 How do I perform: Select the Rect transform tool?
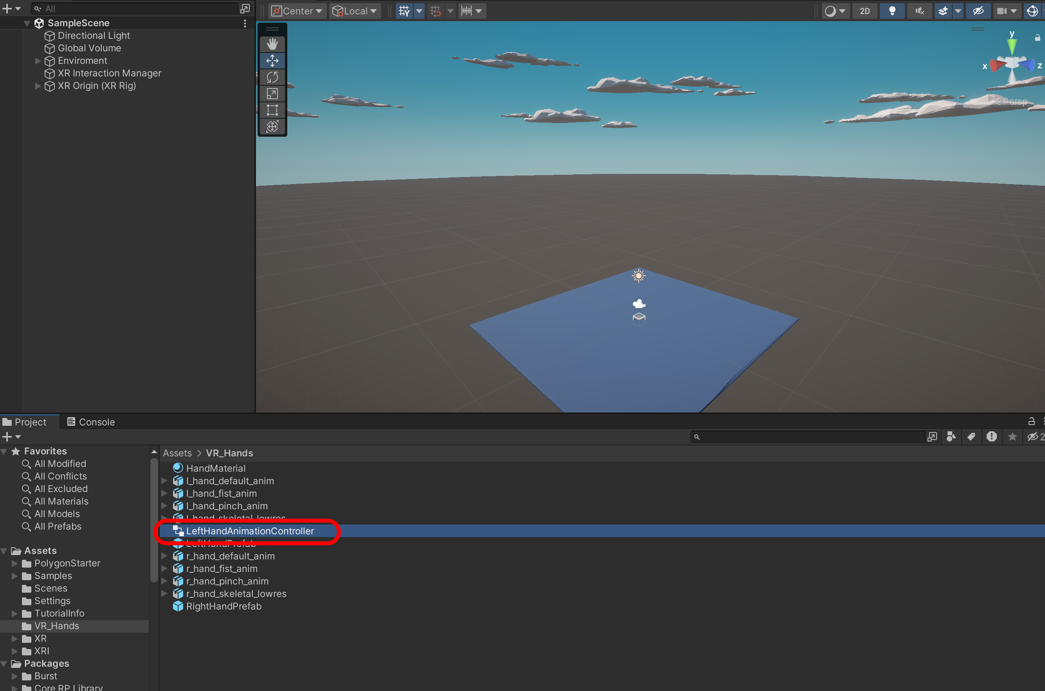(x=272, y=110)
